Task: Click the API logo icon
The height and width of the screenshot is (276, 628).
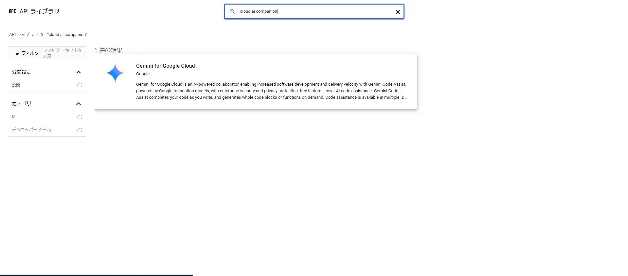Action: 12,11
